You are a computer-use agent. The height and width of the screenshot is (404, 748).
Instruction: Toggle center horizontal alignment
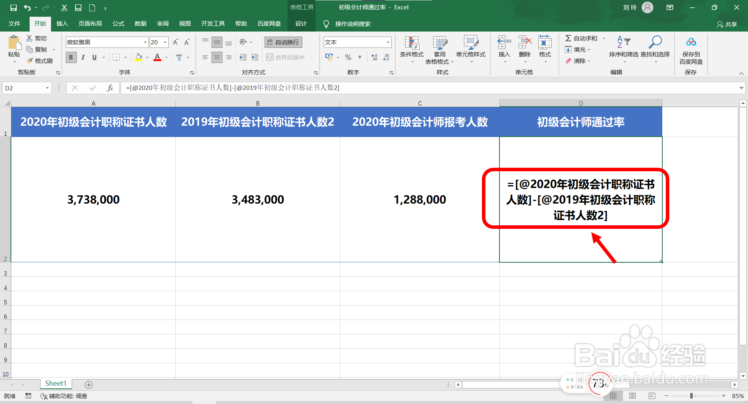point(217,57)
